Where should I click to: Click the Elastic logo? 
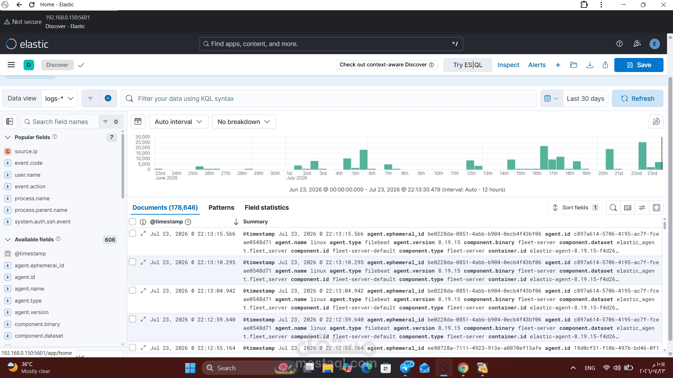pyautogui.click(x=27, y=44)
